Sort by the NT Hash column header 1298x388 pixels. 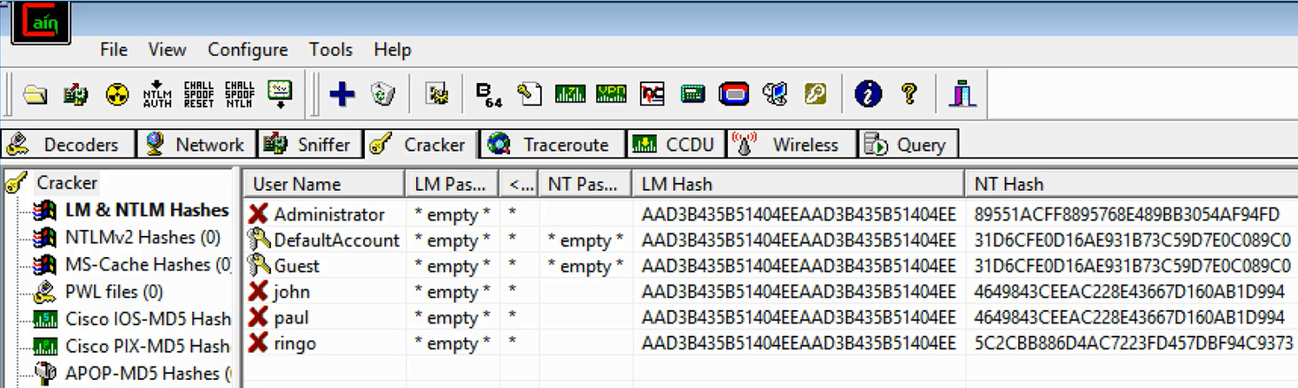pos(1131,184)
